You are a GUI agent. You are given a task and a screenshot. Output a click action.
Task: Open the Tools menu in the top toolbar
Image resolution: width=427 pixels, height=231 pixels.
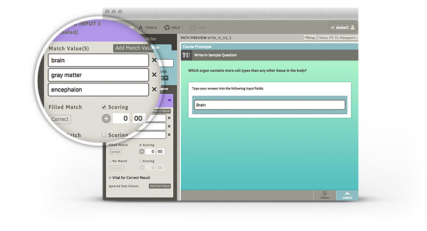[x=148, y=27]
